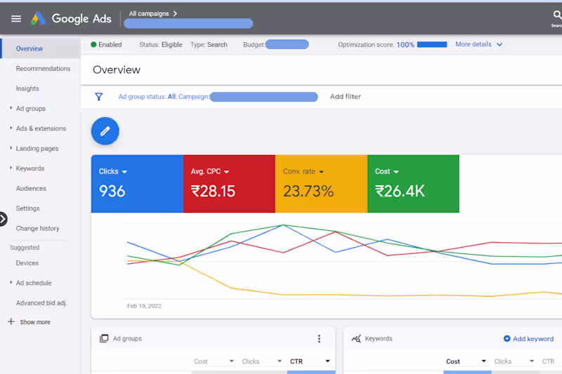This screenshot has height=374, width=562.
Task: Open Cost column dropdown in Ad groups card
Action: click(x=232, y=361)
